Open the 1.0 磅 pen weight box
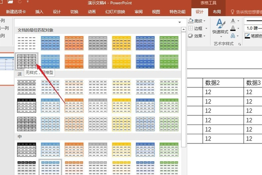The width and height of the screenshot is (262, 175). (253, 28)
